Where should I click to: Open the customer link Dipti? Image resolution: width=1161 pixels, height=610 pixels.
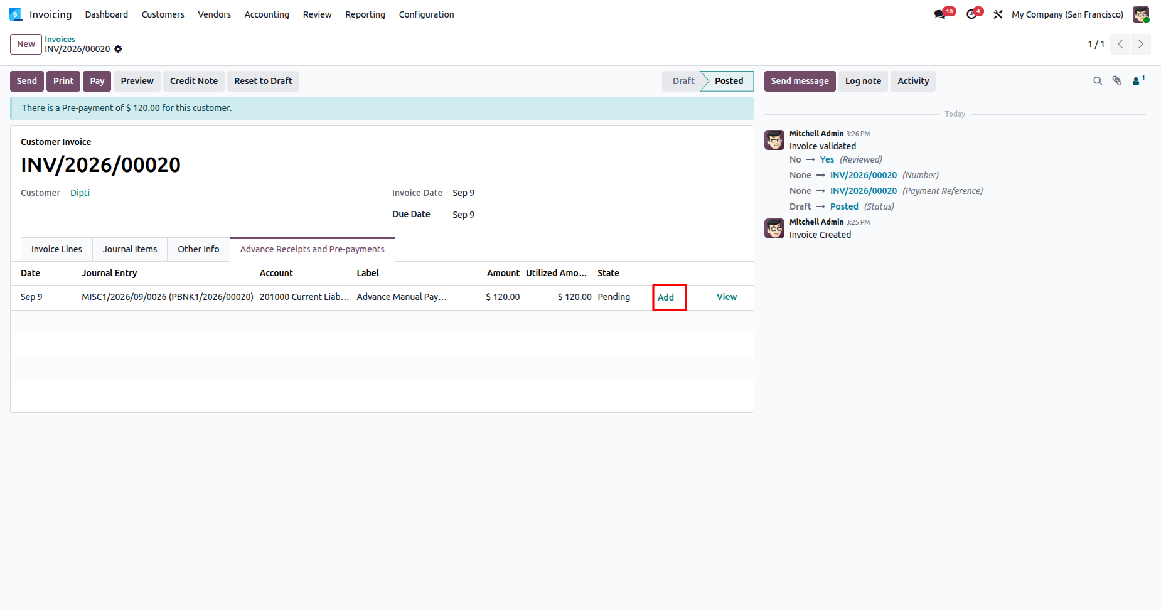[80, 193]
